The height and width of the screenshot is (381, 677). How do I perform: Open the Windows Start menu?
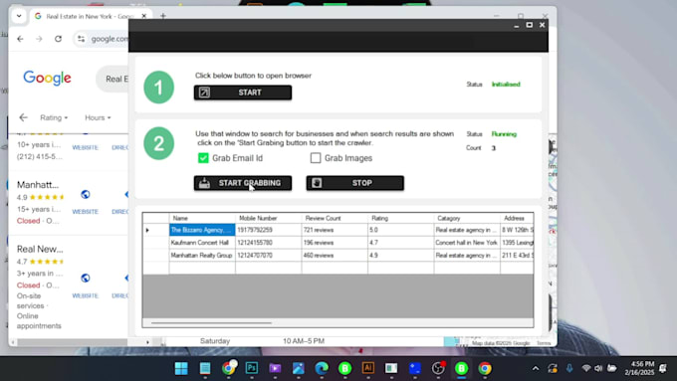point(181,368)
